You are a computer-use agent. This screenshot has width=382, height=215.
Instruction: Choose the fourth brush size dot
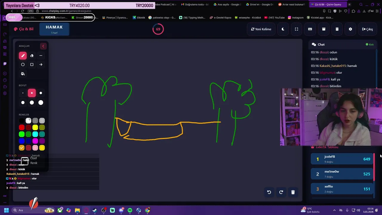(23, 103)
